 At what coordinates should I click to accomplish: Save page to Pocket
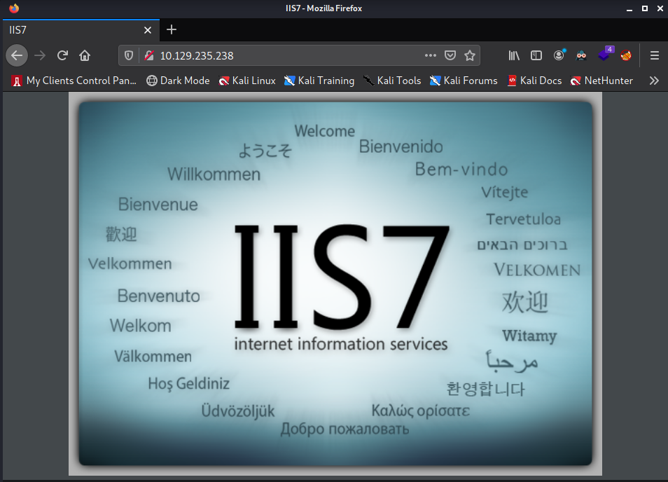click(450, 55)
